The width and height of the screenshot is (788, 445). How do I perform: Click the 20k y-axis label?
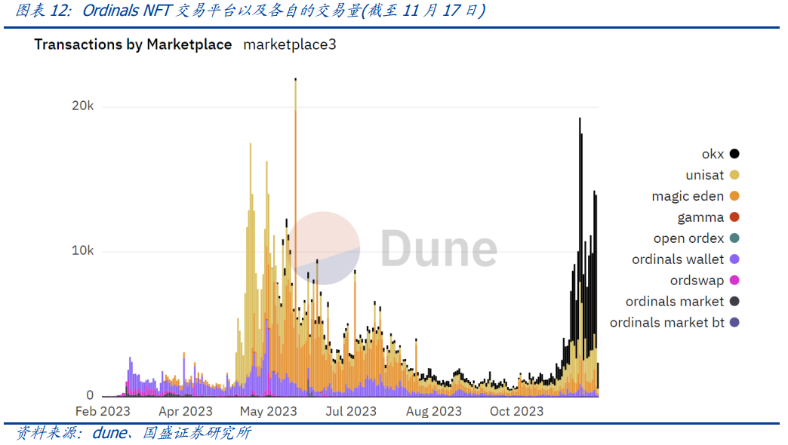tap(82, 106)
